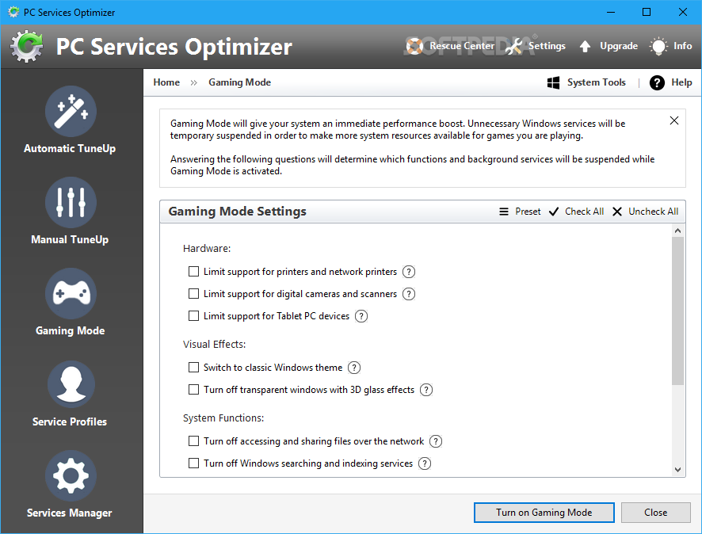Enable Limit support for digital cameras and scanners
This screenshot has width=702, height=534.
click(x=193, y=294)
